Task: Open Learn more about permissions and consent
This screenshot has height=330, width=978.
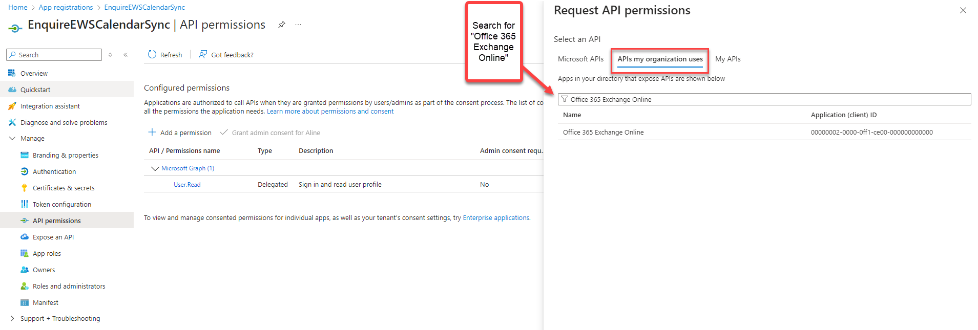Action: [x=330, y=111]
